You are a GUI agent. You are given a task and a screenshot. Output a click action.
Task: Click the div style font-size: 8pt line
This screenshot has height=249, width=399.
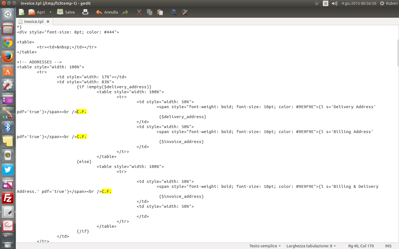pyautogui.click(x=68, y=32)
